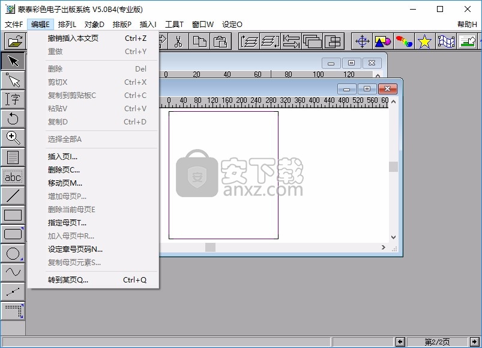Select the dashed corner frame tool
The height and width of the screenshot is (348, 482).
point(13,311)
